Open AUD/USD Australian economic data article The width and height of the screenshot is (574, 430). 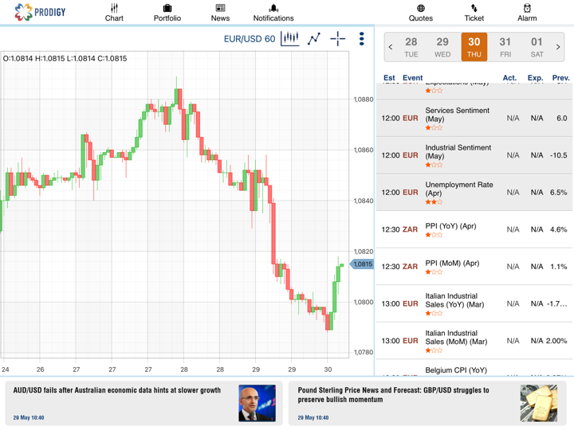pyautogui.click(x=117, y=391)
